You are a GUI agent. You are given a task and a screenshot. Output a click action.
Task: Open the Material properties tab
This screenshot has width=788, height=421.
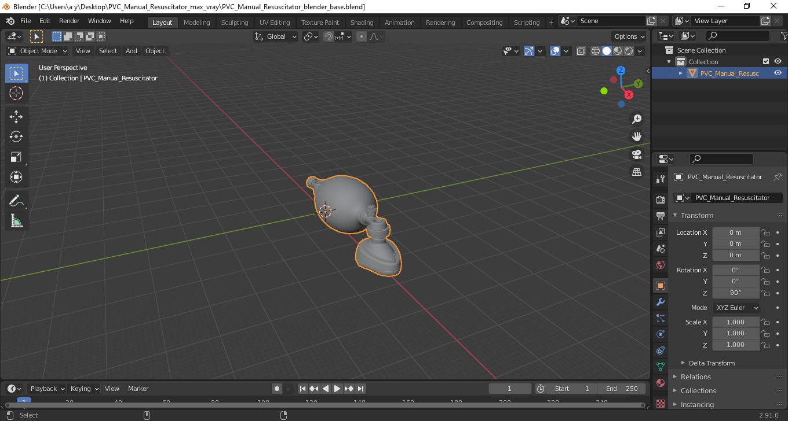(x=660, y=382)
